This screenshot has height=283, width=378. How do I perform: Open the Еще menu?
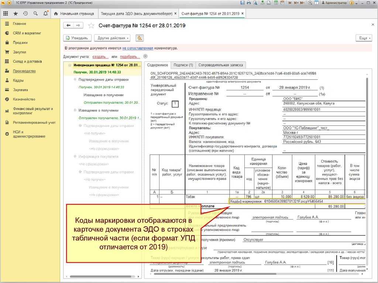point(364,38)
